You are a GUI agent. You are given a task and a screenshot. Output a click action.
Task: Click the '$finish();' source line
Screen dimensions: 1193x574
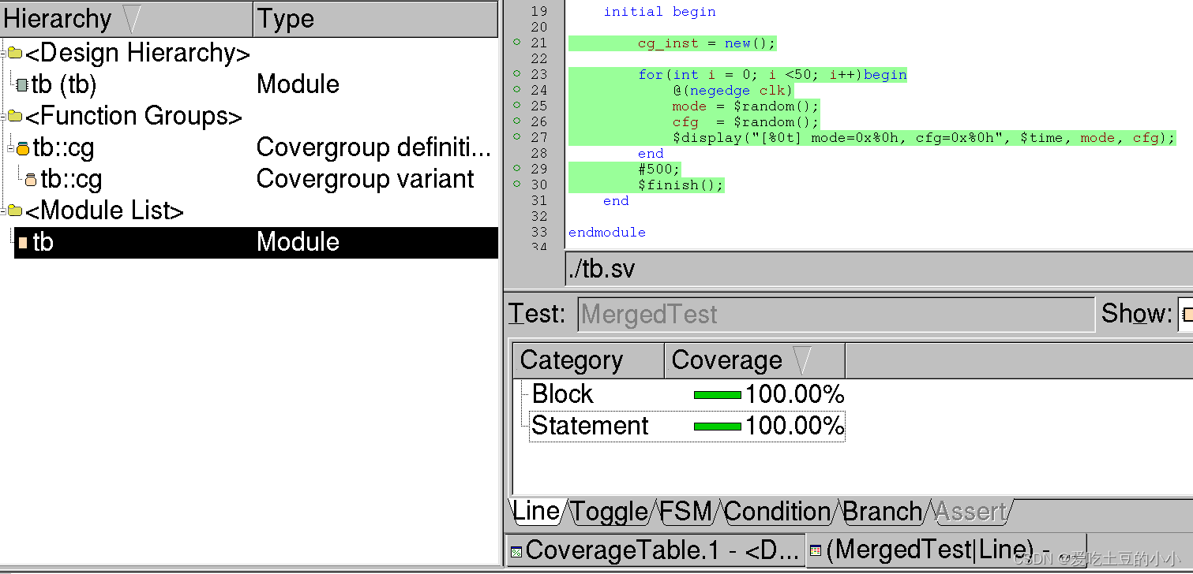tap(681, 185)
